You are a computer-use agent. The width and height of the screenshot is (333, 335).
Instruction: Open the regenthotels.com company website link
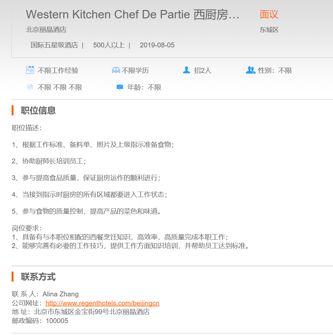tap(102, 303)
